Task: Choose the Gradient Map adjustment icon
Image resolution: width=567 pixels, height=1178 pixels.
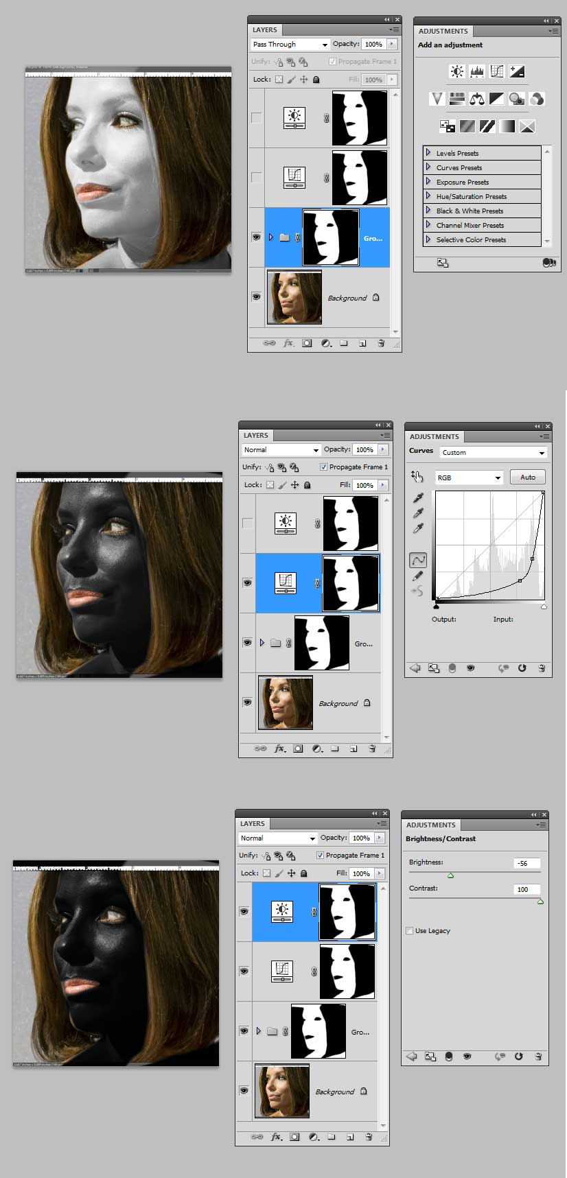Action: tap(507, 126)
